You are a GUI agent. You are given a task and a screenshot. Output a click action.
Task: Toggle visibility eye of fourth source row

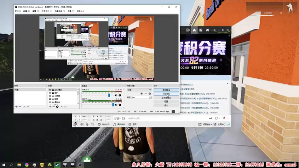[x=50, y=99]
